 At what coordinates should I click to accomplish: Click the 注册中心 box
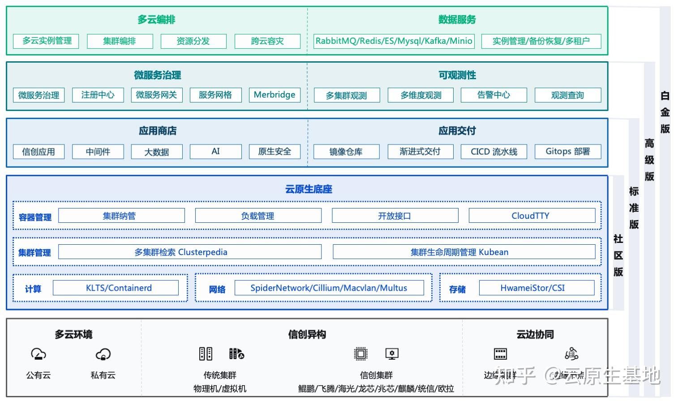click(x=98, y=95)
